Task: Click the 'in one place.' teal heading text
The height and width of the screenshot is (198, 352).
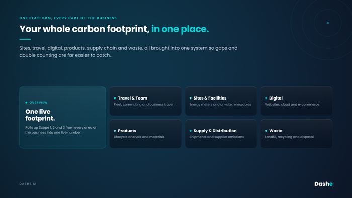Action: coord(180,29)
